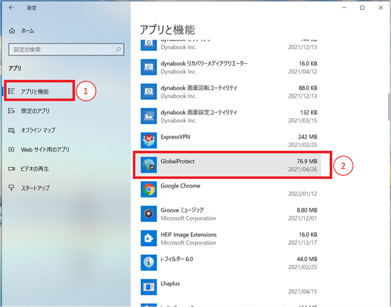Viewport: 391px width, 307px height.
Task: Click the ExpressVPN app icon
Action: [x=149, y=141]
